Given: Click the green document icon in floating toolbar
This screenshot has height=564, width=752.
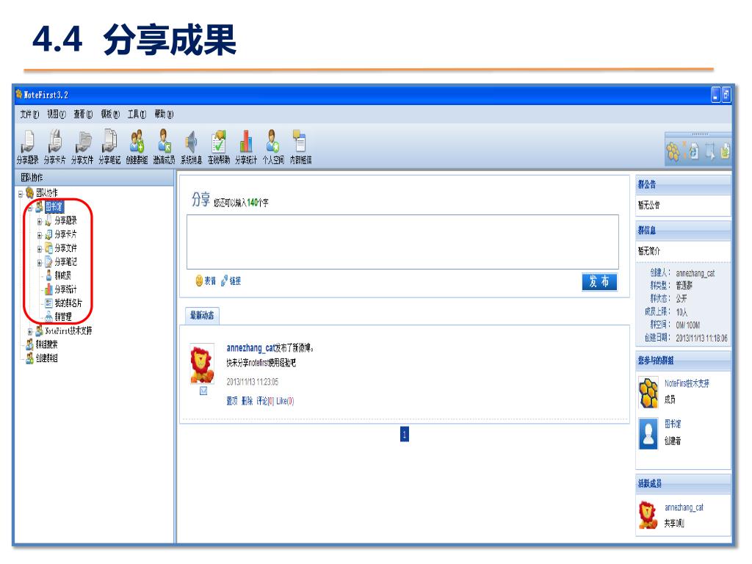Looking at the screenshot, I should (725, 151).
